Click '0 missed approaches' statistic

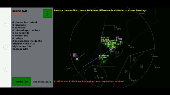26,30
